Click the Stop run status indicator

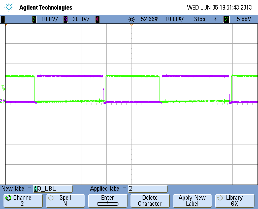click(199, 19)
